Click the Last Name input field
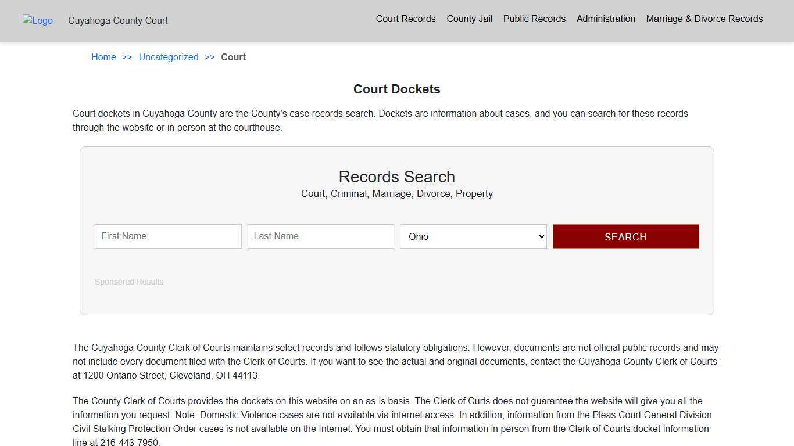Screen dimensions: 794x446 320,236
